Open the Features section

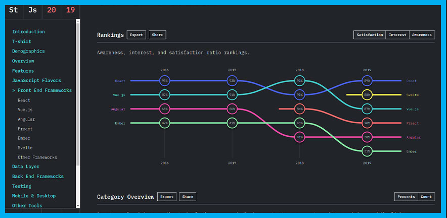(x=23, y=71)
